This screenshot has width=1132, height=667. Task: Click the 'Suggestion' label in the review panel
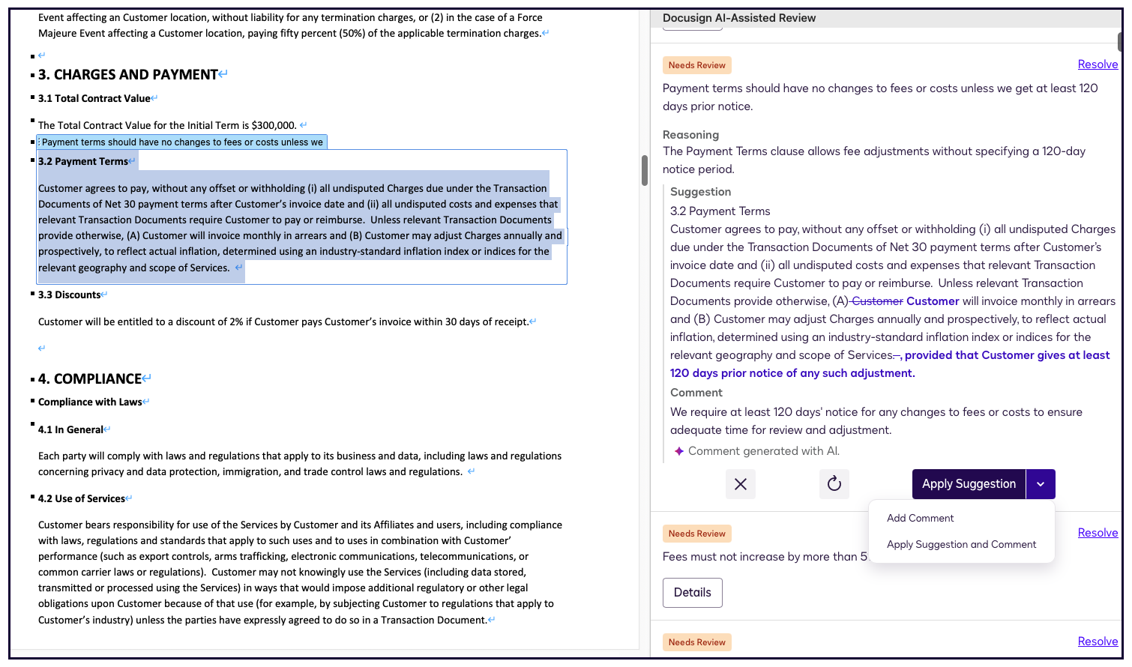pos(700,192)
